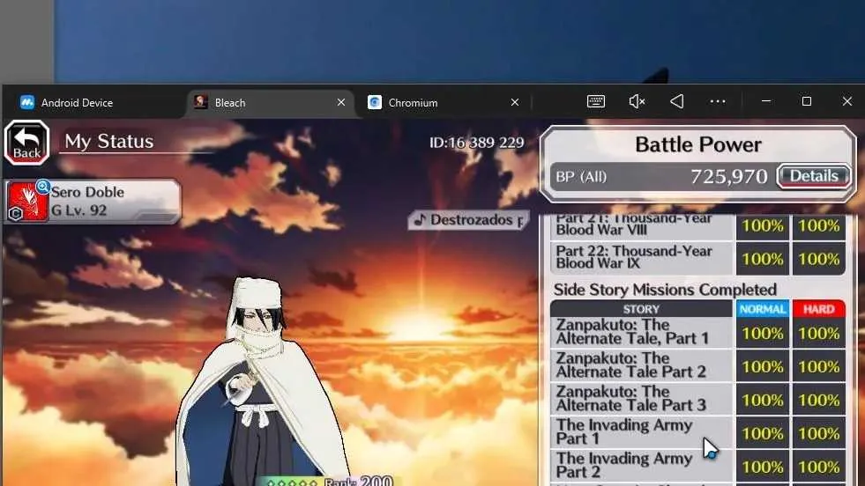Toggle the mute speaker icon
This screenshot has width=865, height=486.
tap(637, 101)
